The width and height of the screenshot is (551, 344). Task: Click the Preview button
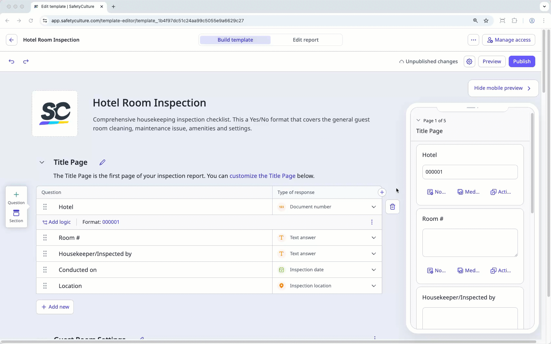click(492, 62)
